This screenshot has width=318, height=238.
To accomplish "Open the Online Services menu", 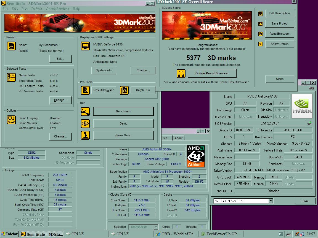I will coord(57,9).
